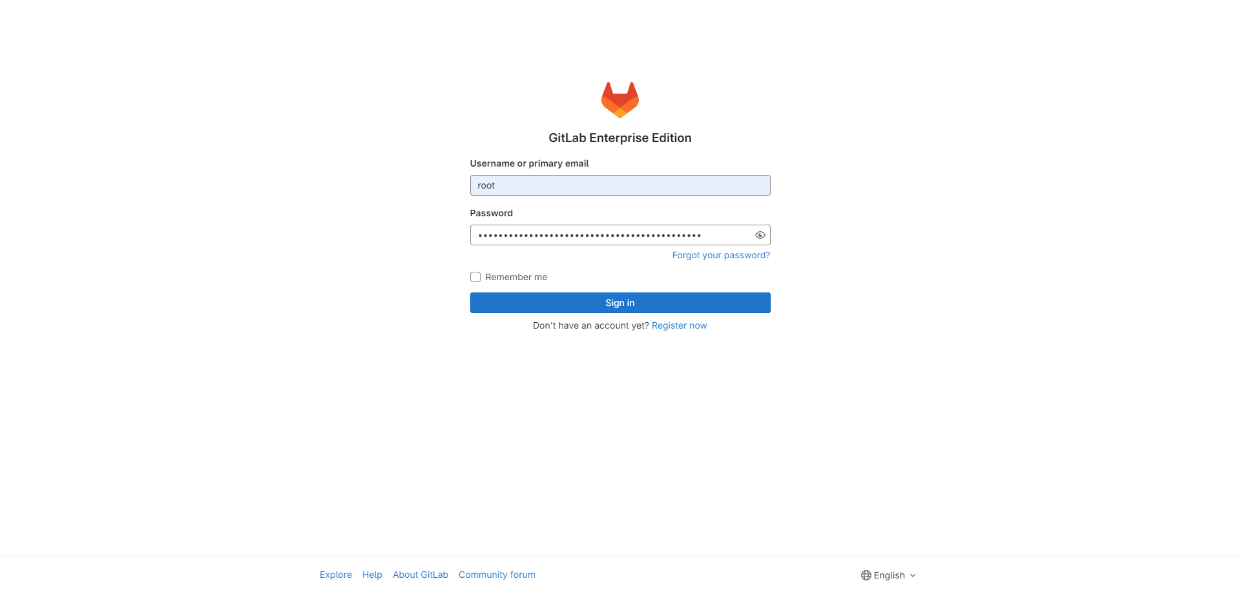Click the GitLab fox logo
This screenshot has height=592, width=1239.
[x=619, y=99]
